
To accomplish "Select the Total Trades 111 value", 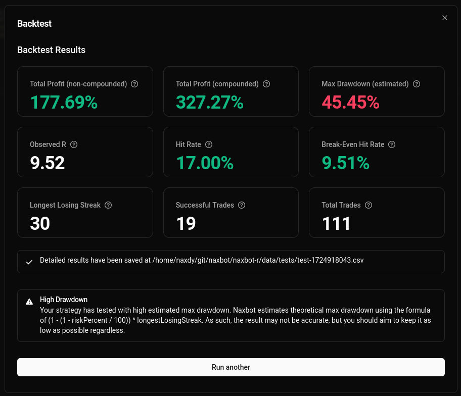I will pos(336,224).
